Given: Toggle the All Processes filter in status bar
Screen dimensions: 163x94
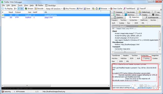Looking at the screenshot, I should [19, 91].
